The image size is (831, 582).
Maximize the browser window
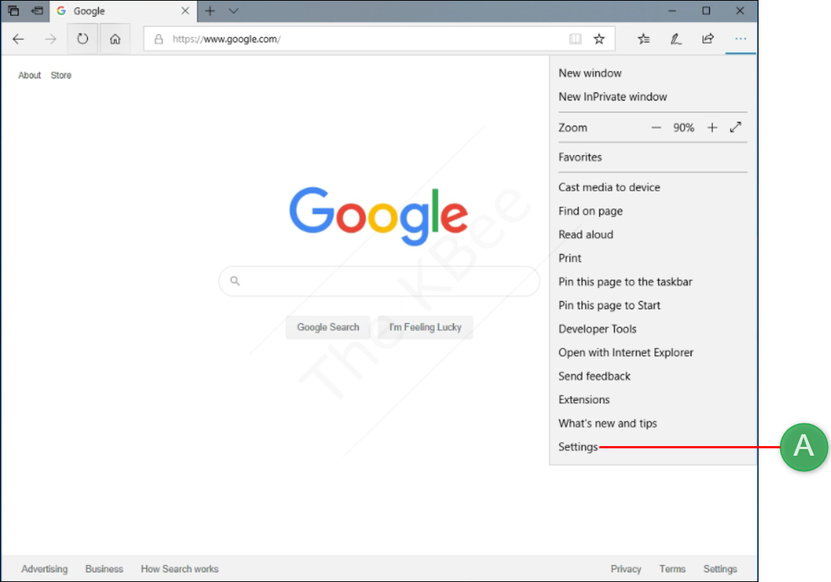706,10
